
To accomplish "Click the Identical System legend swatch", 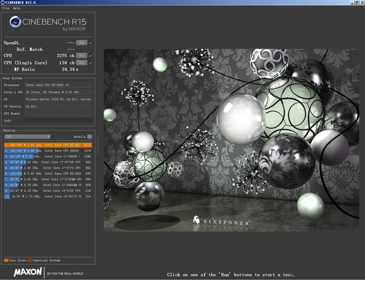I will (x=30, y=260).
